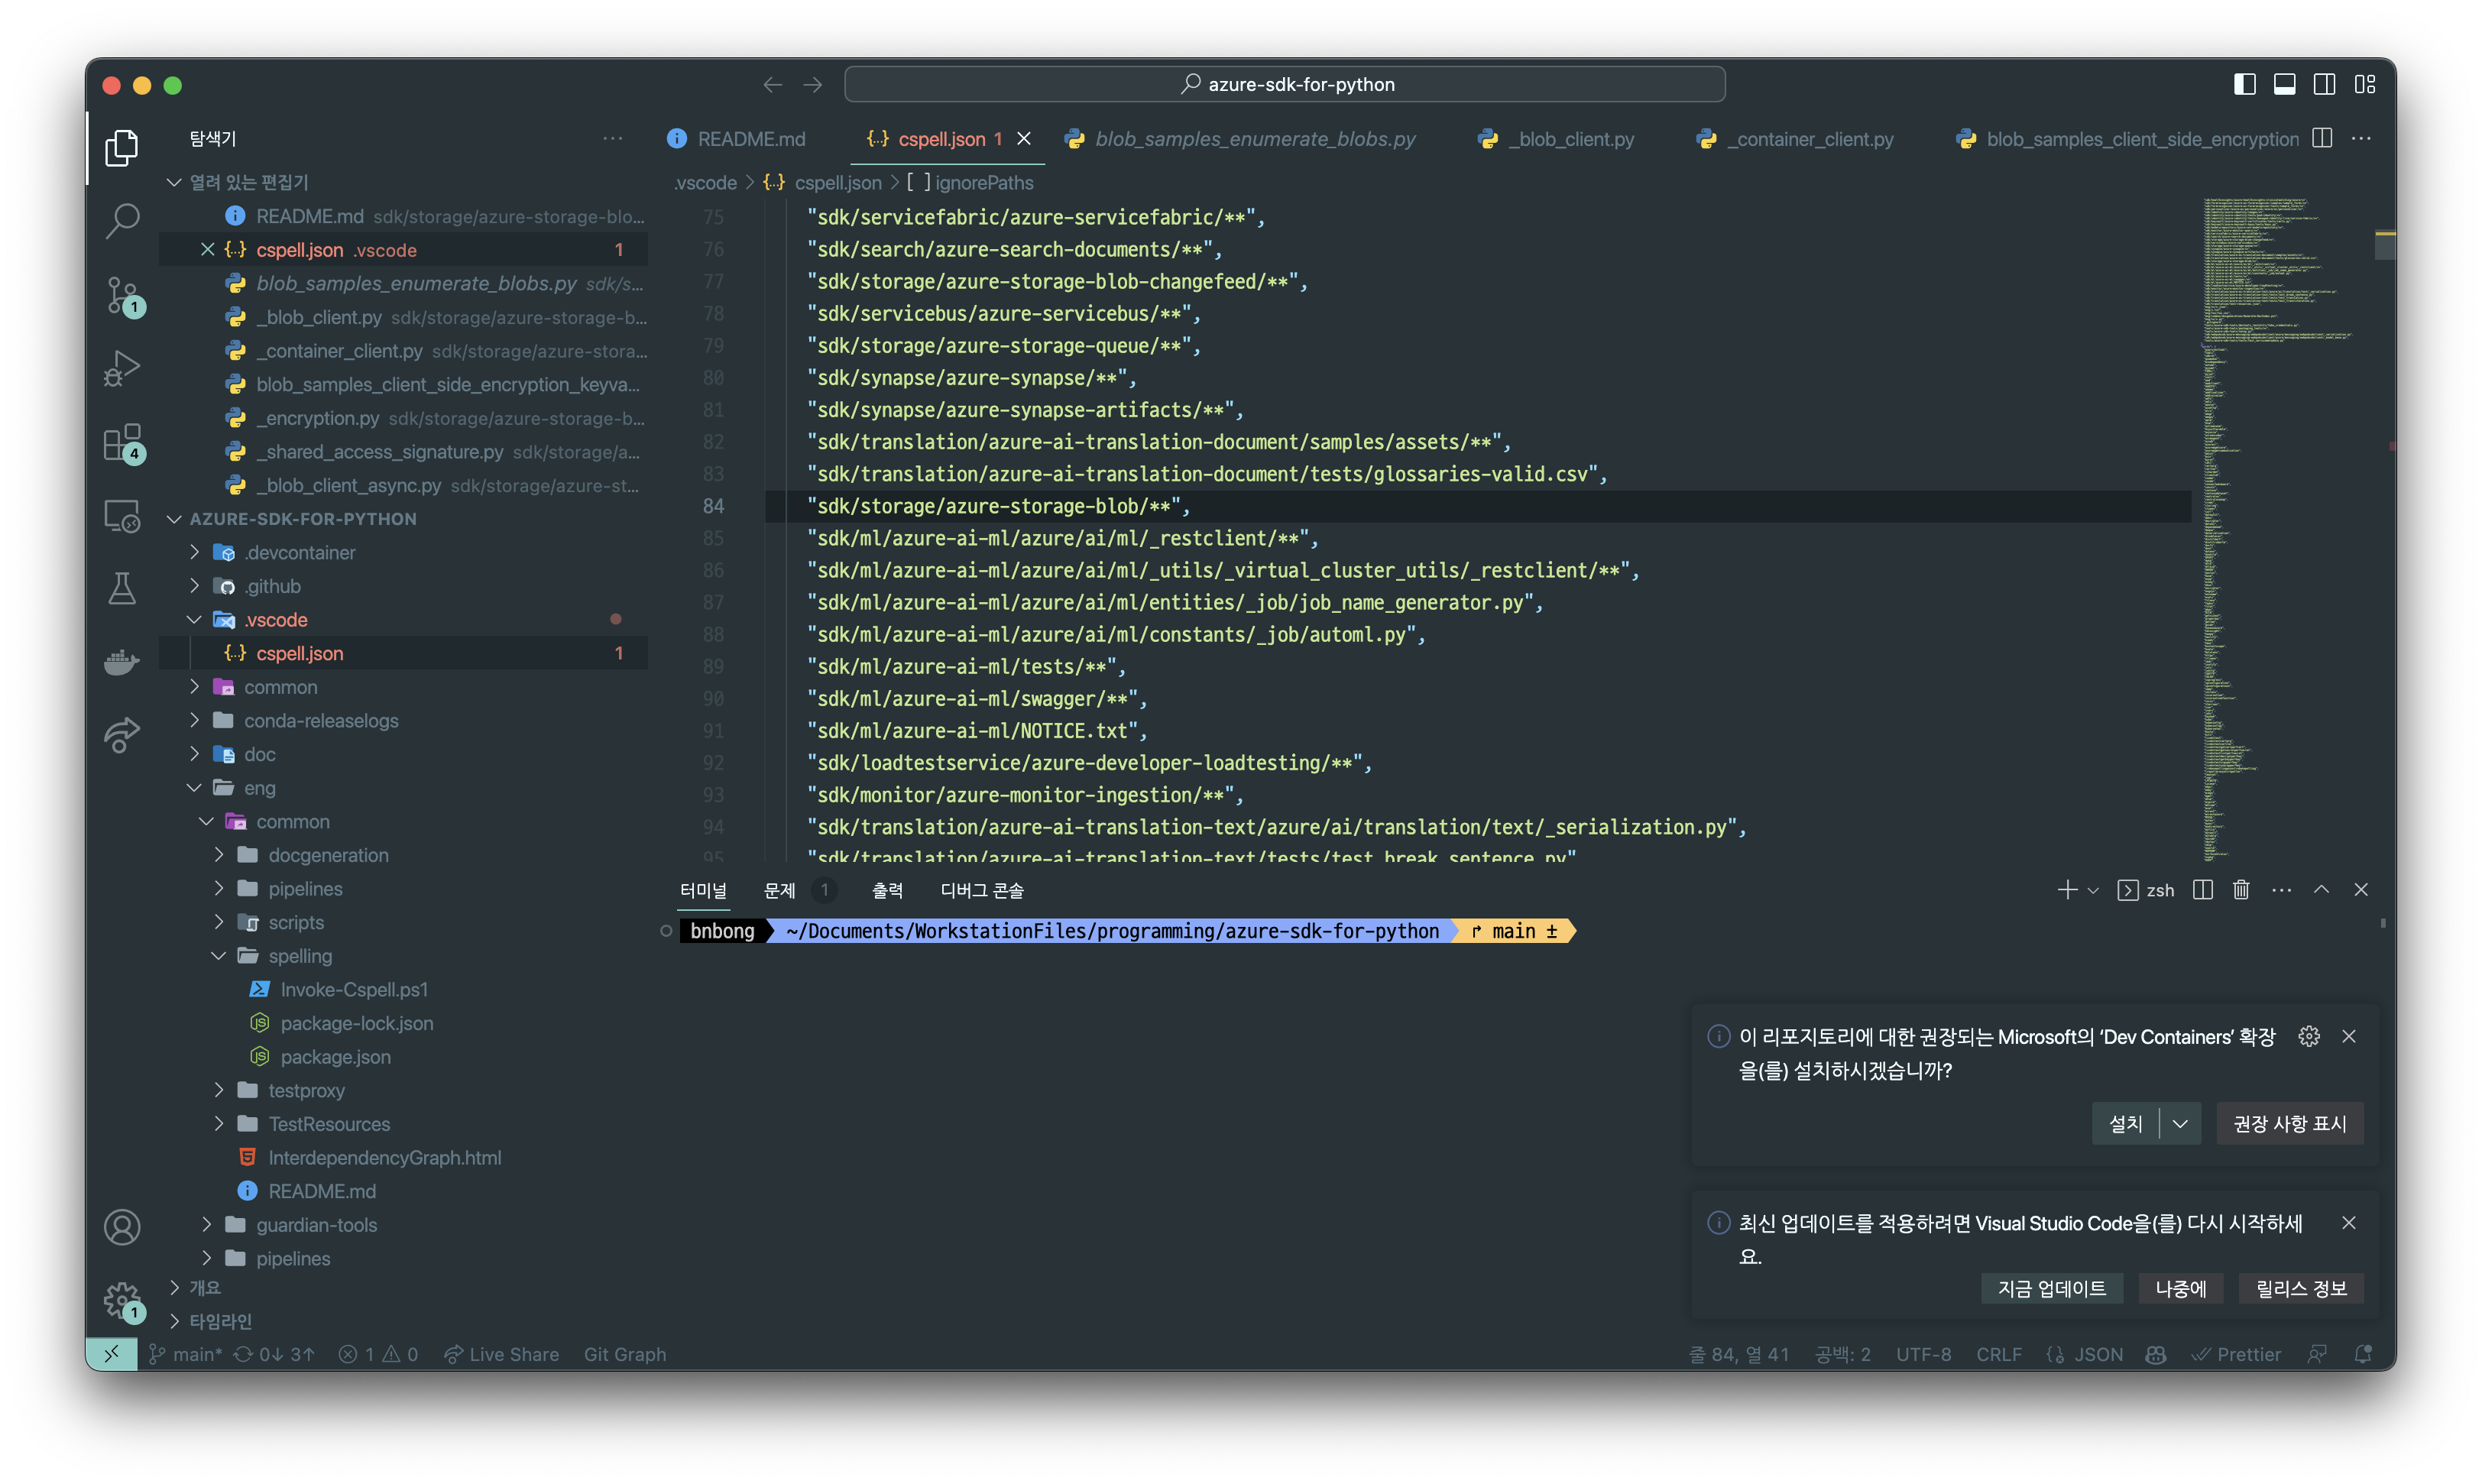2482x1484 pixels.
Task: Open Explorer views and more actions ellipsis
Action: (x=613, y=138)
